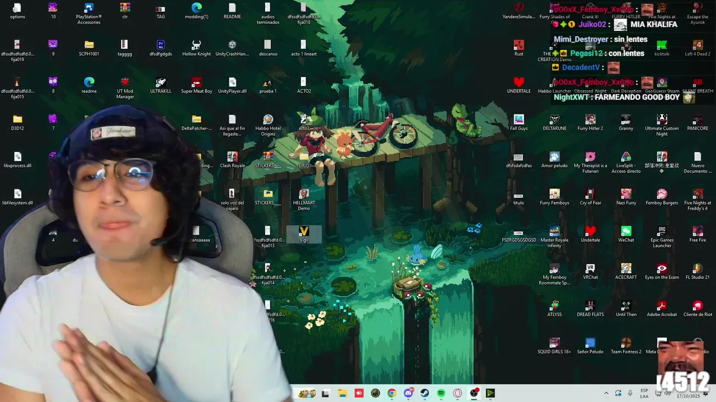Select the ATLYSS desktop icon
The width and height of the screenshot is (716, 402).
tap(554, 309)
